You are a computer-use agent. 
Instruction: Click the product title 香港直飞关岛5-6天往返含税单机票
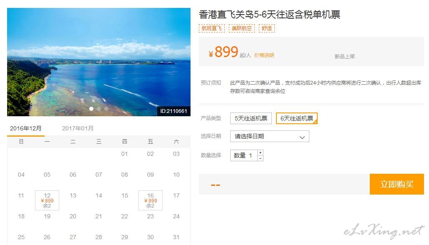click(269, 15)
